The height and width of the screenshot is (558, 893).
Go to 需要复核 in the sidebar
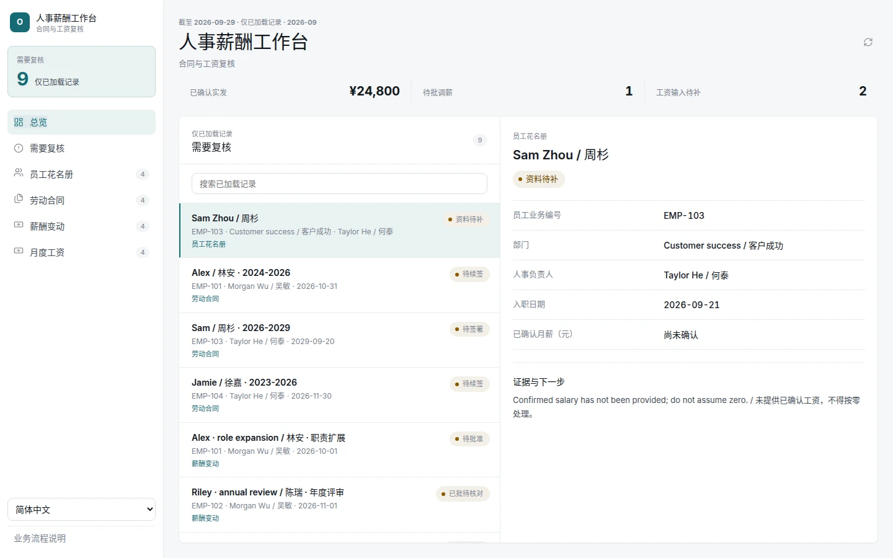point(81,148)
